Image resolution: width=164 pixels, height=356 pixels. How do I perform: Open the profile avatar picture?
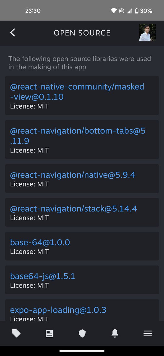tap(147, 33)
